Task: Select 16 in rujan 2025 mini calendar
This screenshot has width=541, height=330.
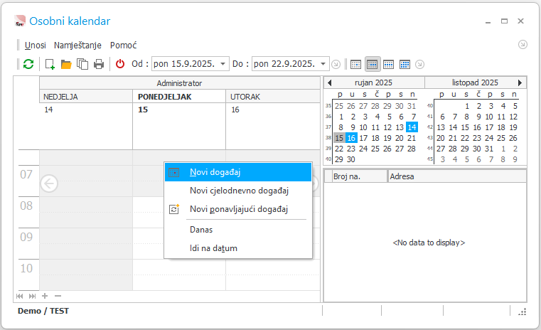Action: click(351, 138)
